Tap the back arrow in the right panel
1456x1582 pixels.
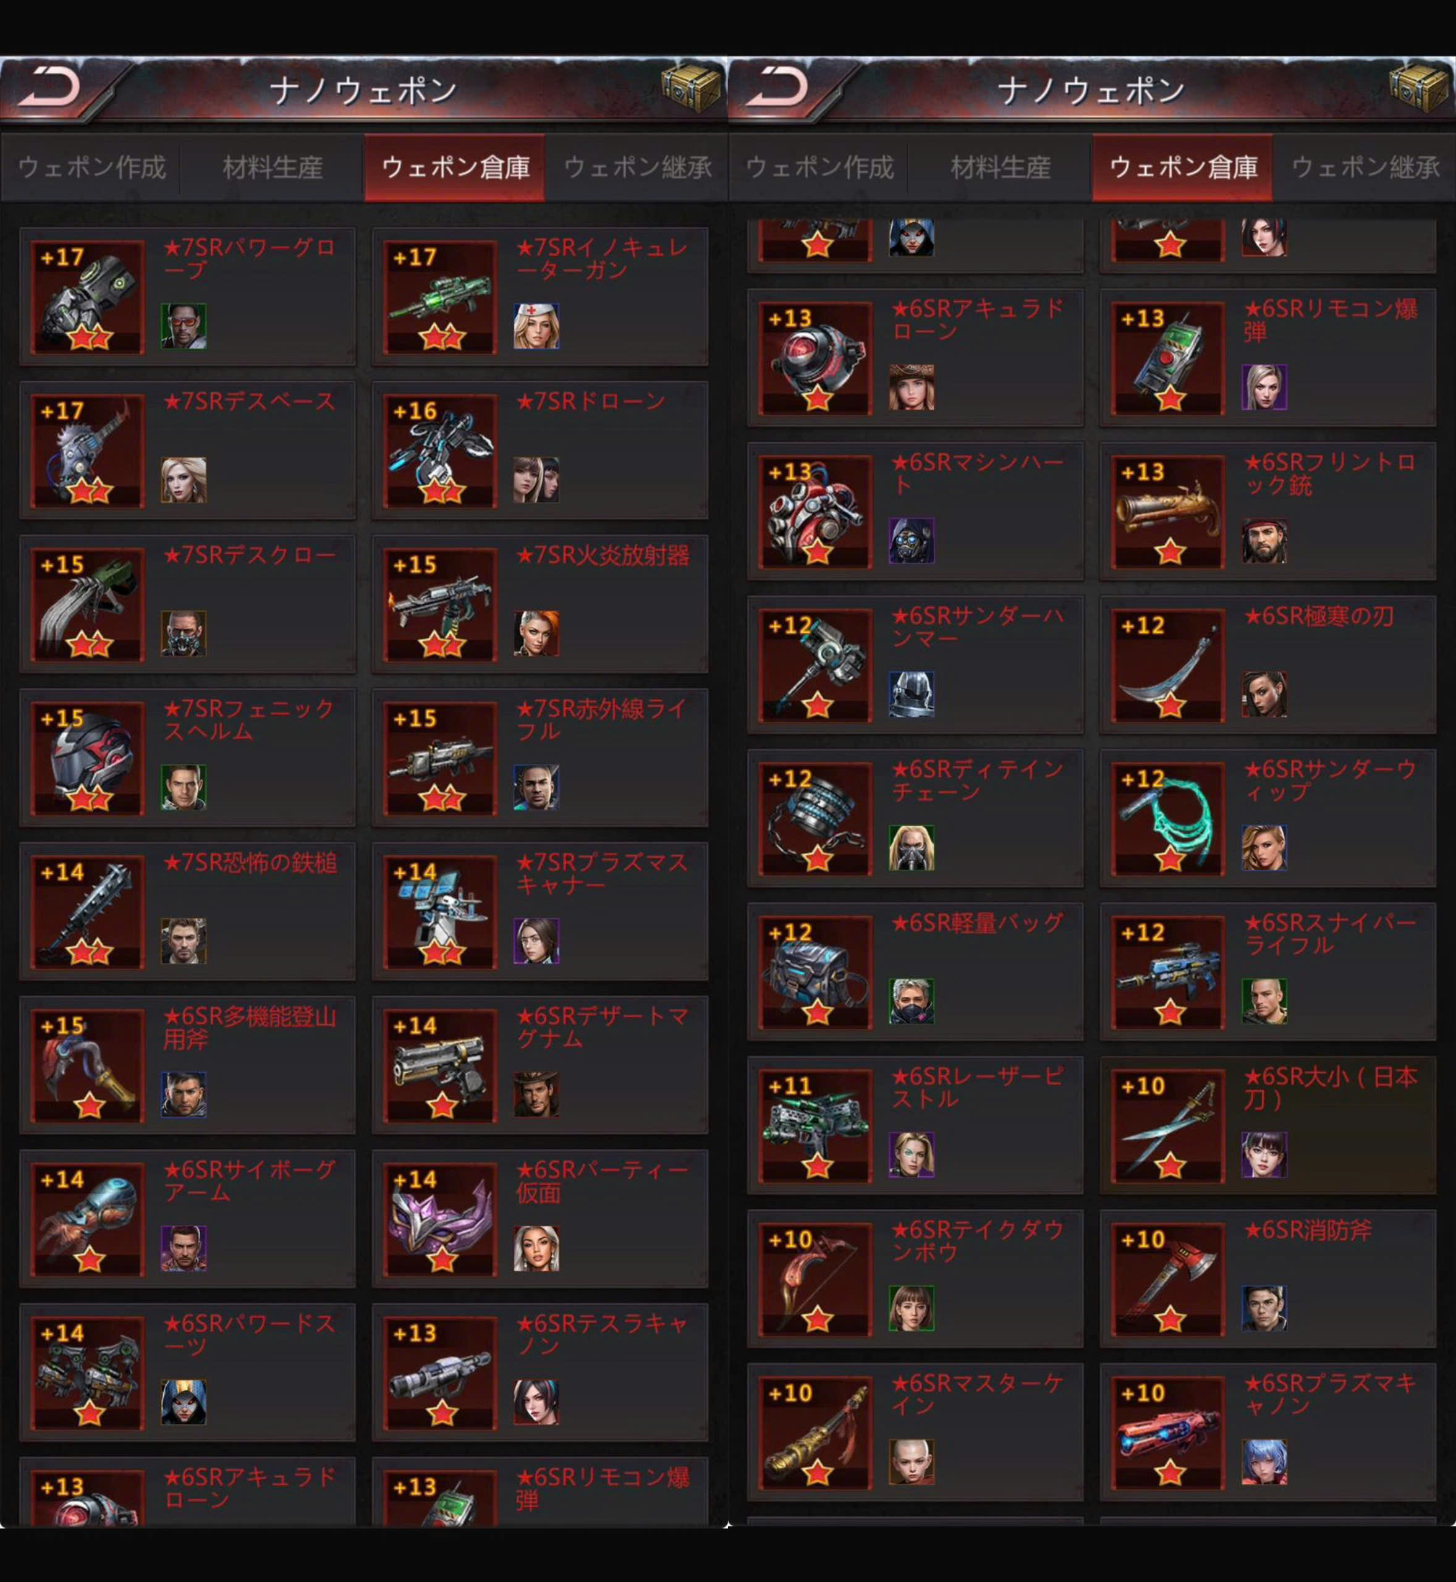[x=777, y=88]
